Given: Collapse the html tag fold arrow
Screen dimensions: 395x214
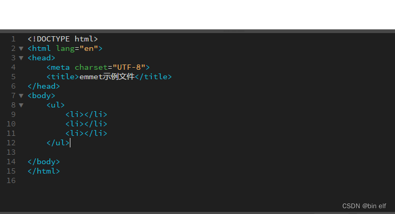Looking at the screenshot, I should [21, 48].
